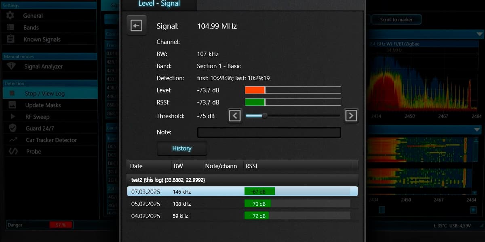
Task: Start RF Sweep play icon
Action: coord(13,117)
